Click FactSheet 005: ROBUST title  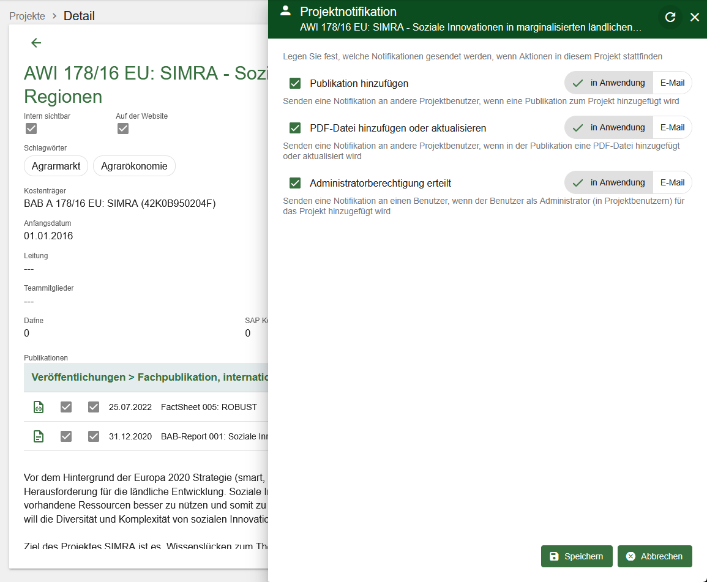(209, 407)
